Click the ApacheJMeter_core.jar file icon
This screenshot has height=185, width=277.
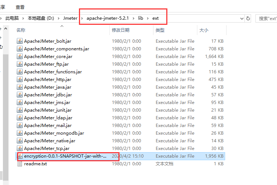pos(20,57)
